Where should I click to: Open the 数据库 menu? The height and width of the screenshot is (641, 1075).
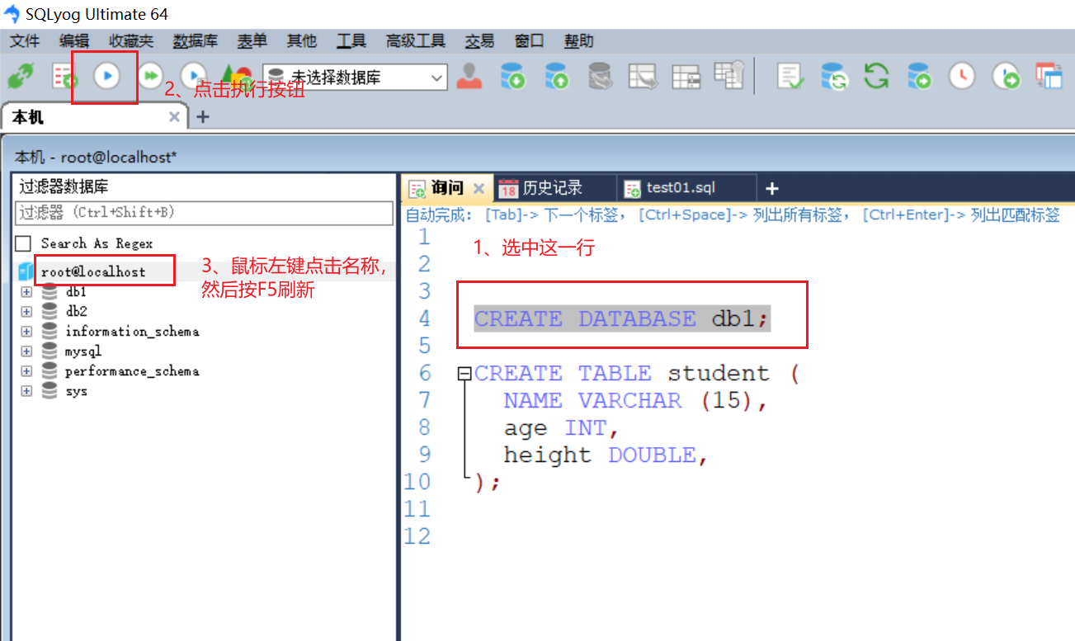196,40
